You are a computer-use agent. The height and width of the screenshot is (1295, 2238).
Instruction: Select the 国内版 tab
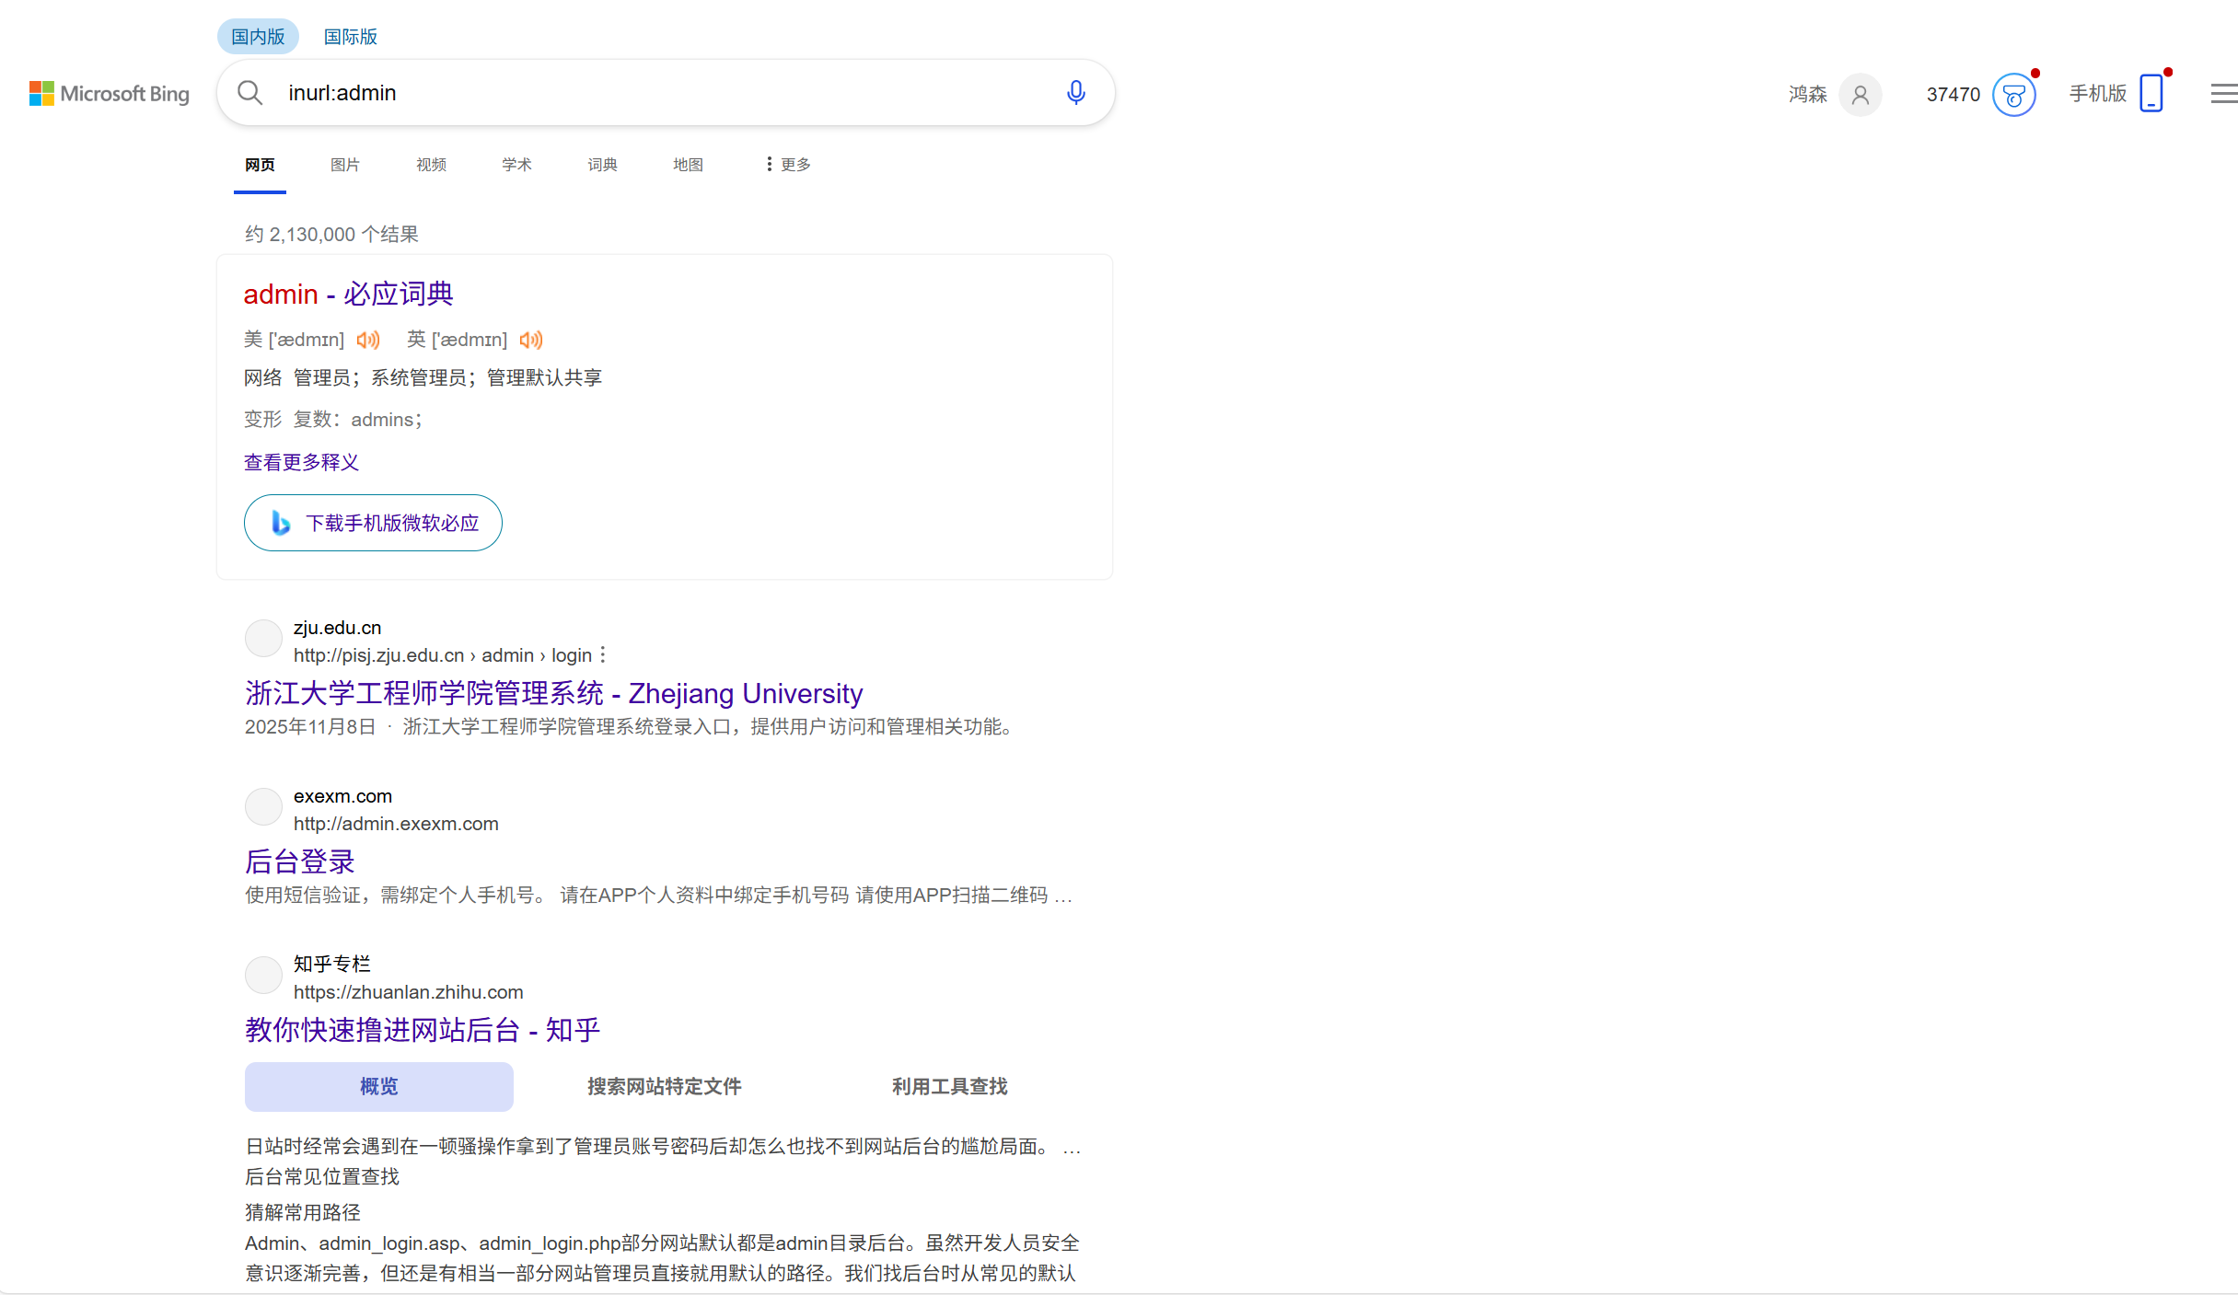pos(257,36)
